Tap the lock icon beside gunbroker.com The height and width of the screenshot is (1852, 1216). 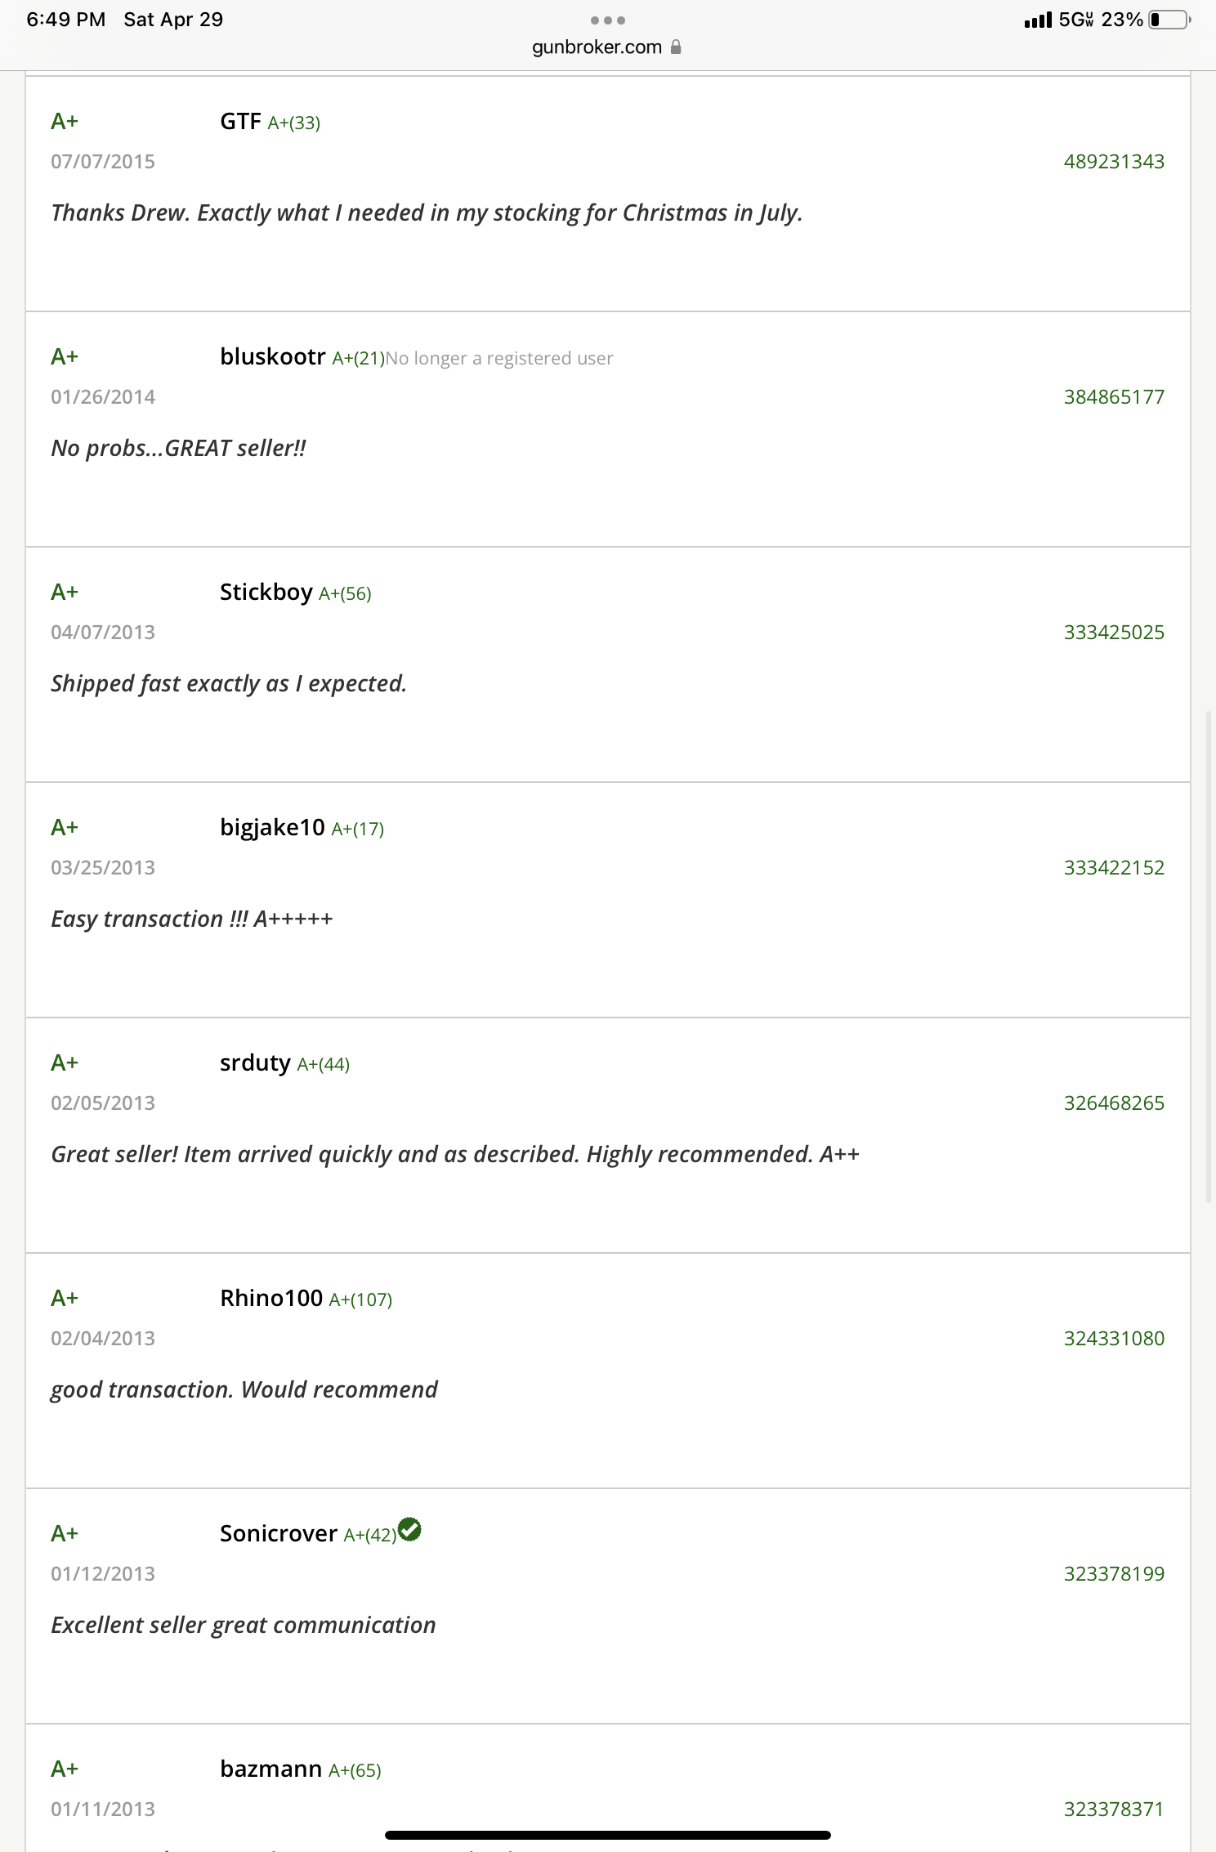(676, 47)
